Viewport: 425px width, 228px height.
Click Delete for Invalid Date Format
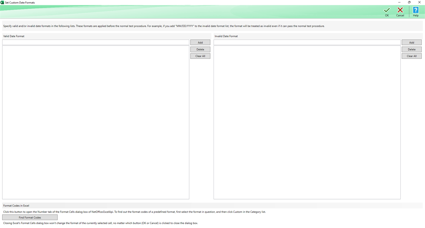[x=411, y=49]
